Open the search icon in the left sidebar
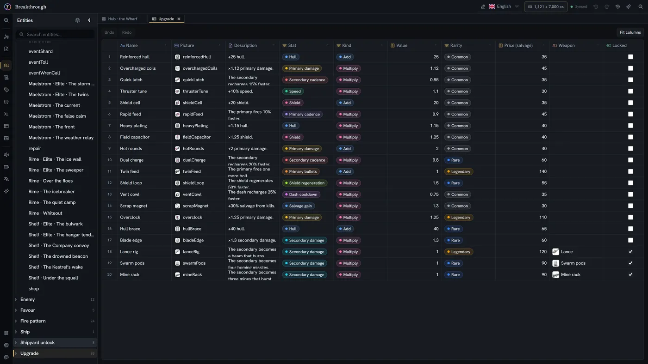 [6, 20]
